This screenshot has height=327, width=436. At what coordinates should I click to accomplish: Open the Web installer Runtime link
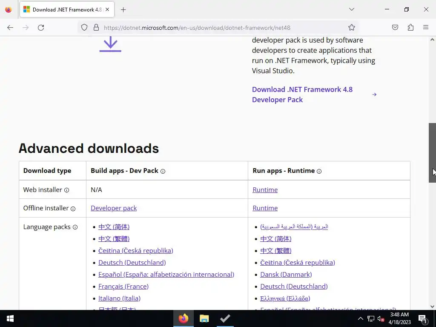[265, 189]
